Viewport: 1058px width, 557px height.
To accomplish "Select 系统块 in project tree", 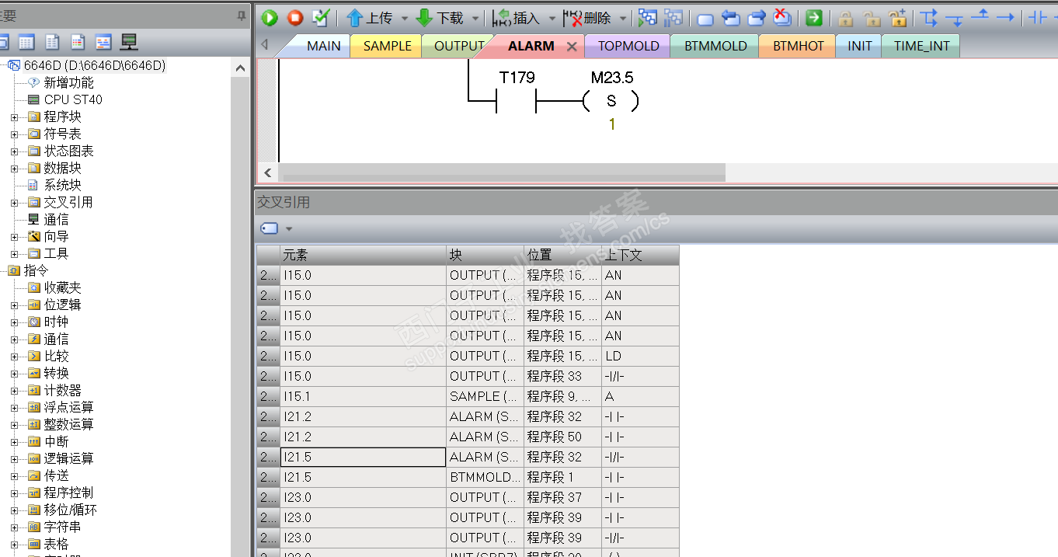I will (62, 185).
